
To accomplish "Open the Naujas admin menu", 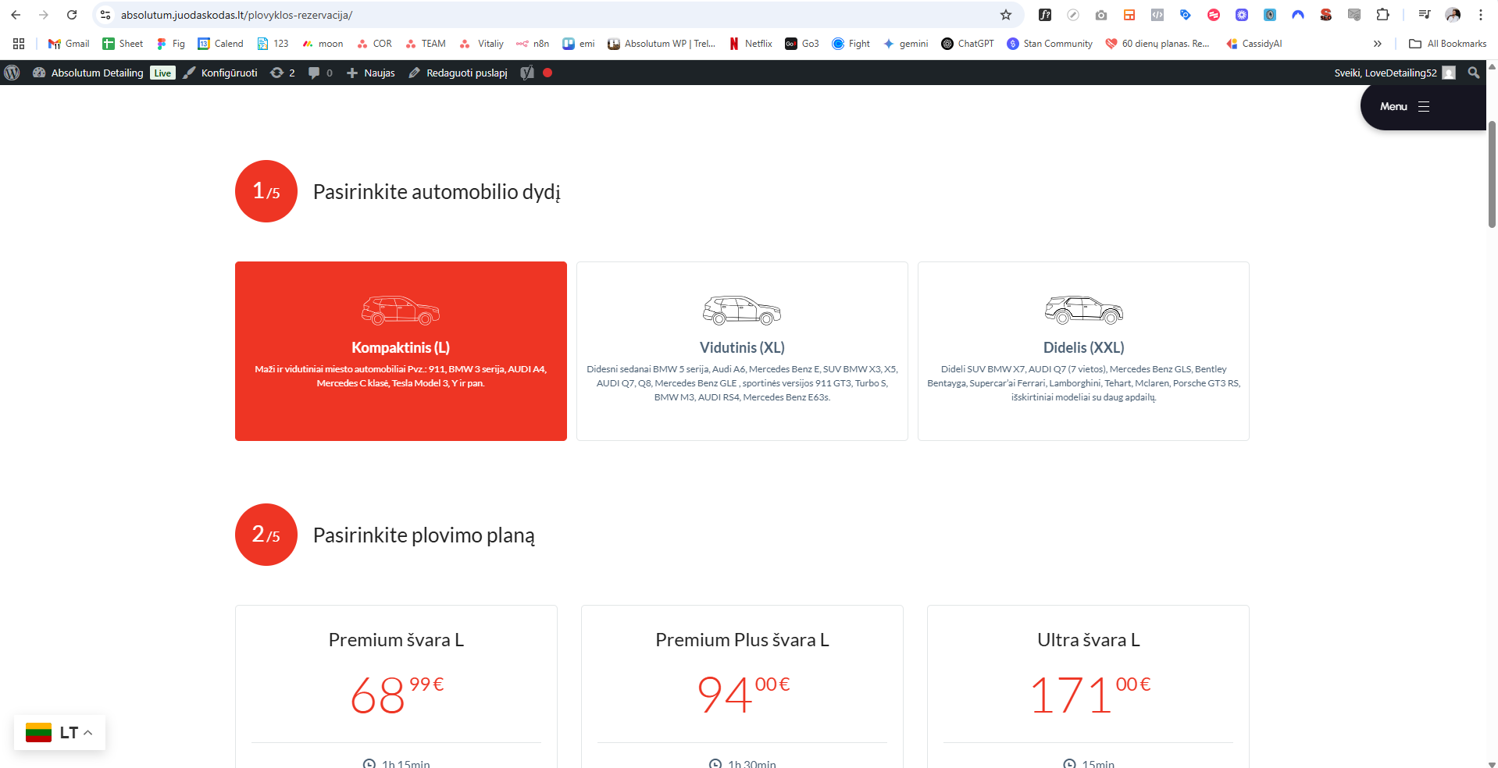I will tap(371, 73).
